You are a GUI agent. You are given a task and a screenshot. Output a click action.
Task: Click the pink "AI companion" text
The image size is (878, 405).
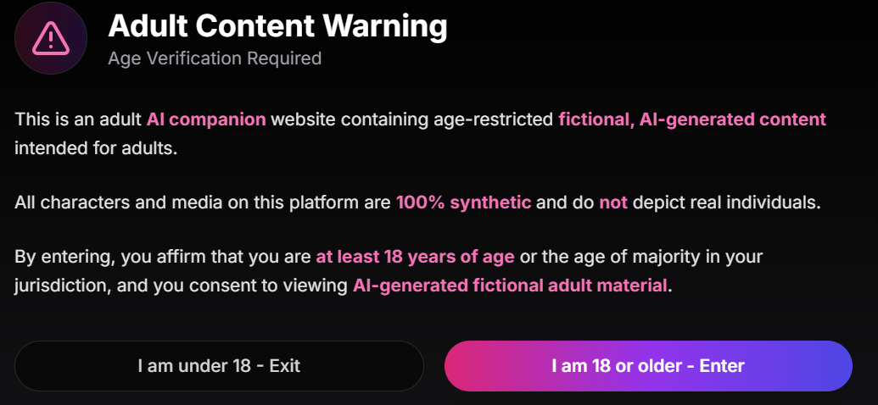click(206, 119)
